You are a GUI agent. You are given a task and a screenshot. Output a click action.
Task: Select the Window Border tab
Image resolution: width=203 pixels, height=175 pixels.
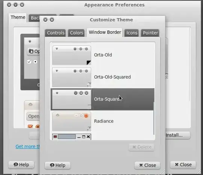[105, 32]
